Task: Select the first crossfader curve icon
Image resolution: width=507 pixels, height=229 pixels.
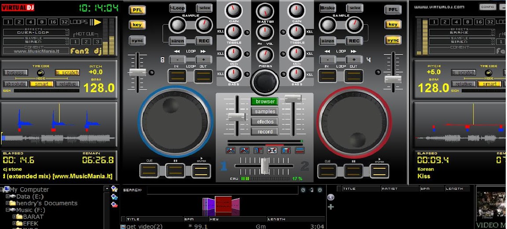Action: [231, 151]
